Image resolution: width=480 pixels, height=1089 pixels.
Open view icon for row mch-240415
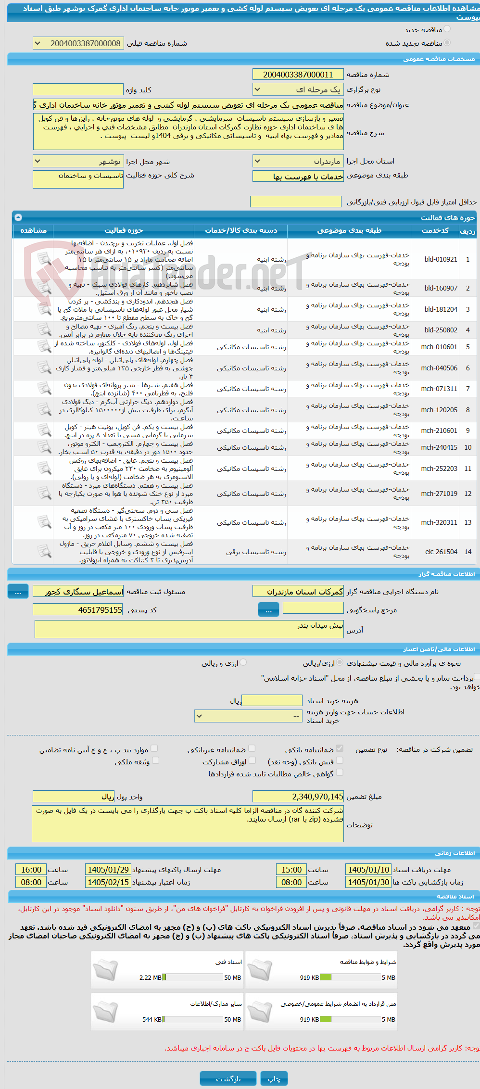click(x=44, y=447)
